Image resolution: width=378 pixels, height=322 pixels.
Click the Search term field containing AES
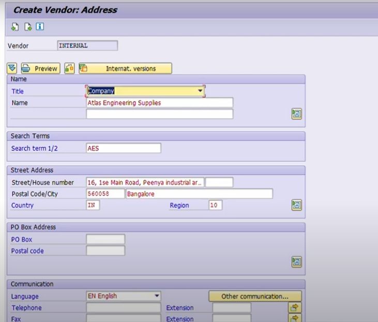pos(124,148)
